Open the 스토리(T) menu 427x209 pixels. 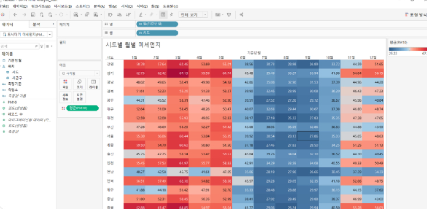pyautogui.click(x=83, y=6)
